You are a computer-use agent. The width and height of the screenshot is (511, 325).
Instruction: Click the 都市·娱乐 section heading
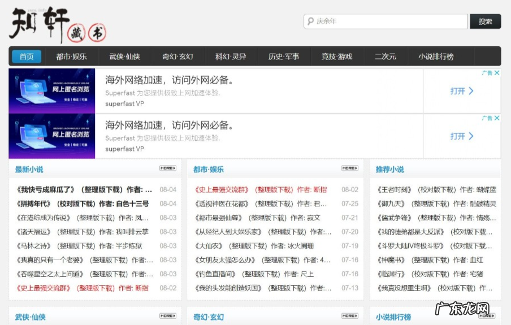[x=209, y=170]
